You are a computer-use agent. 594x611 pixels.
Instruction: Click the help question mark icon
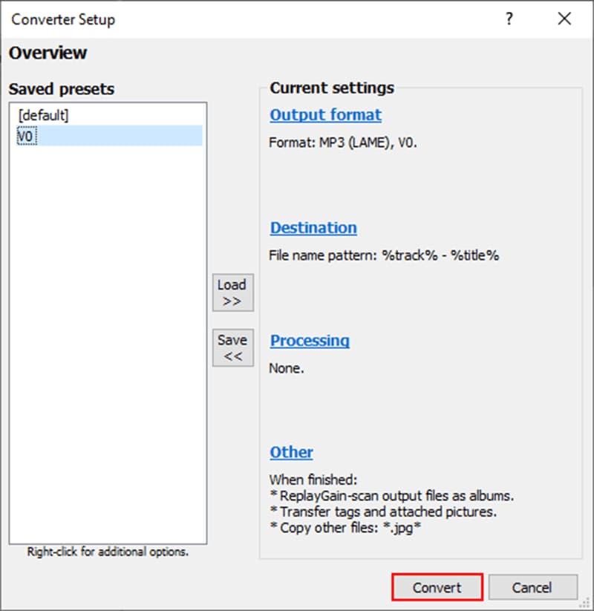tap(509, 19)
